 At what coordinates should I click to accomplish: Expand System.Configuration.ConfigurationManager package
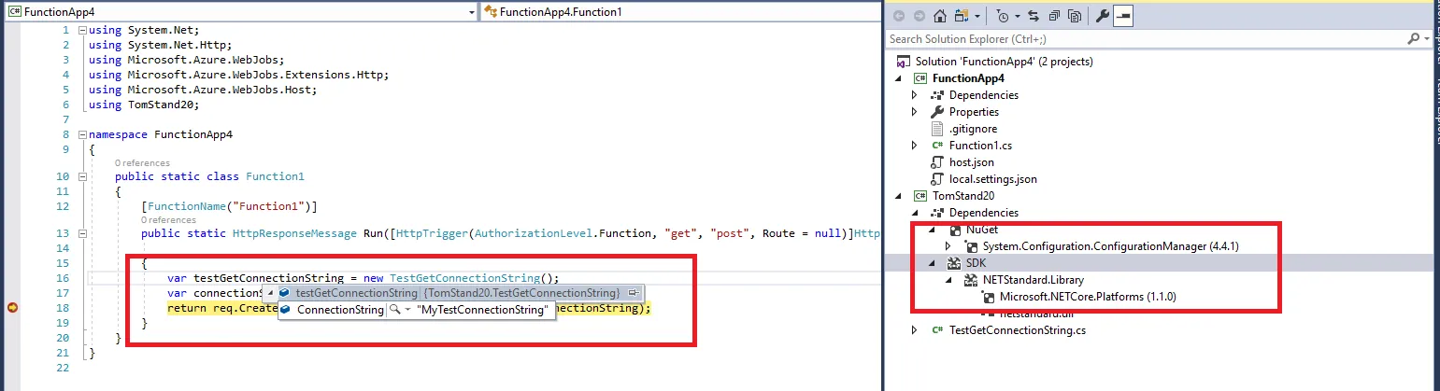pyautogui.click(x=949, y=246)
